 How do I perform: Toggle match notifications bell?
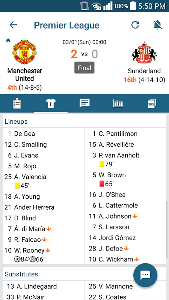[x=157, y=25]
